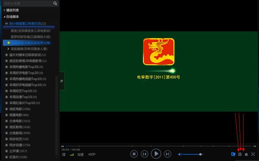Click the pin icon on the sidebar edge
The image size is (259, 161).
[x=62, y=81]
